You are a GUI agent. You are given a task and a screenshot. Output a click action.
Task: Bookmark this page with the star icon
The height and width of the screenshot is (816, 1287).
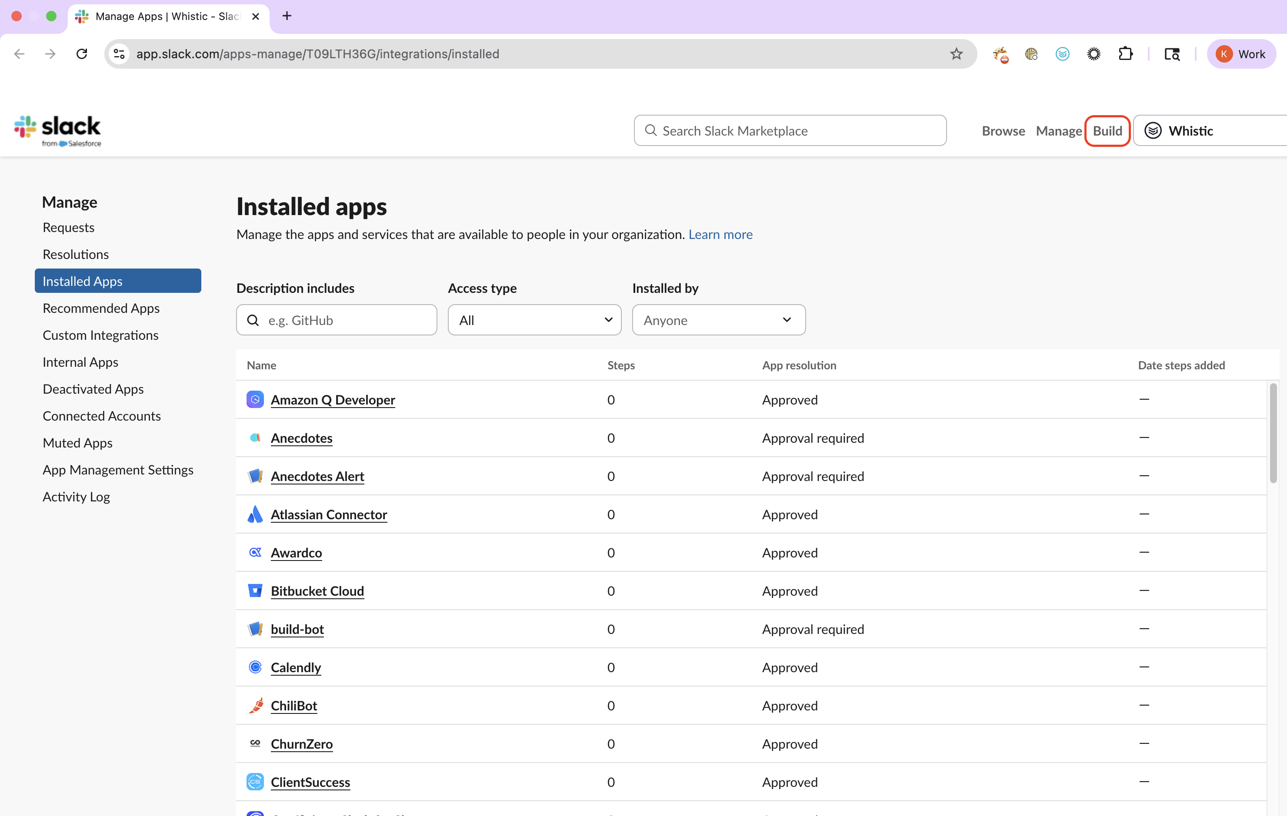(956, 54)
